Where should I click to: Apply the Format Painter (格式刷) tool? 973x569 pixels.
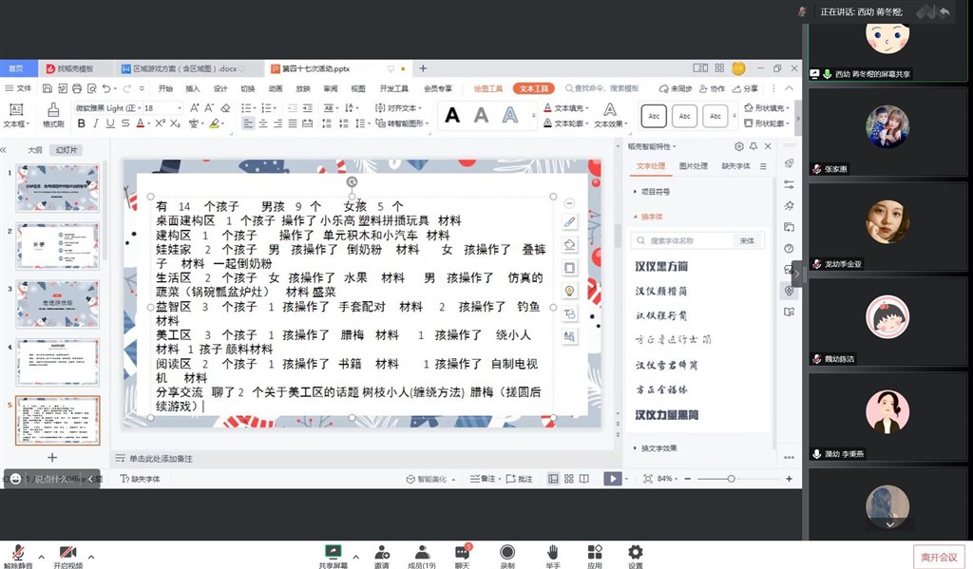tap(53, 115)
